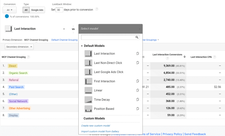Screen dimensions: 225x136
Task: Open help for Lookback Window
Action: (97, 9)
